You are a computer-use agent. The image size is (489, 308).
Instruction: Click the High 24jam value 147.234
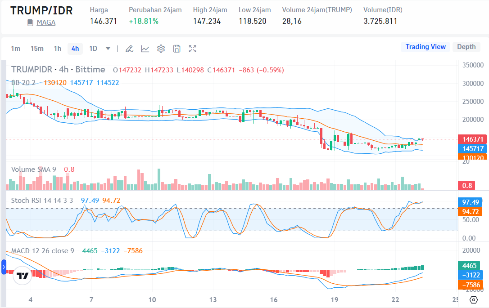pyautogui.click(x=207, y=21)
